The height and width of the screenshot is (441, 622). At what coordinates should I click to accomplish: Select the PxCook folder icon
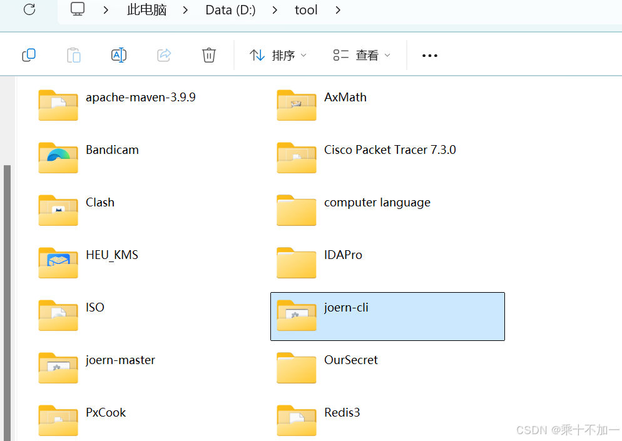[58, 420]
